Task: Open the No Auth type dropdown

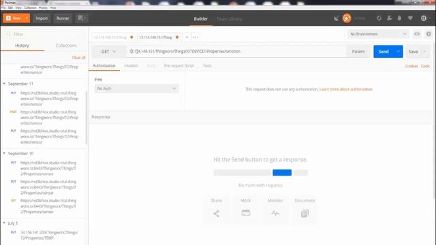Action: [136, 88]
